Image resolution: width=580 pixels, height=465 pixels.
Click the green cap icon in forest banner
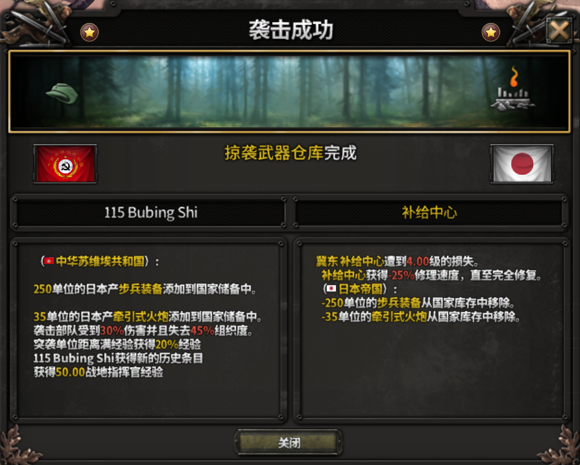(62, 93)
